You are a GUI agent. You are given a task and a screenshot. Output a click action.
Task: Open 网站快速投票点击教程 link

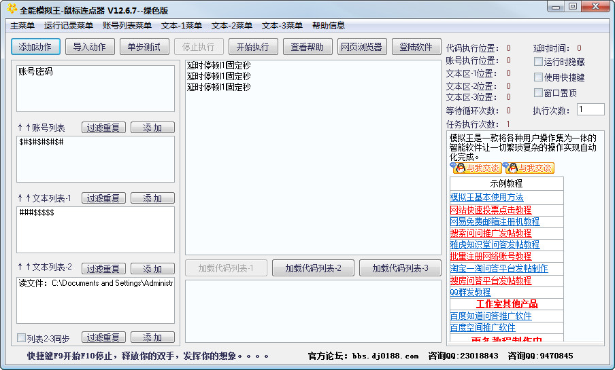(x=491, y=210)
